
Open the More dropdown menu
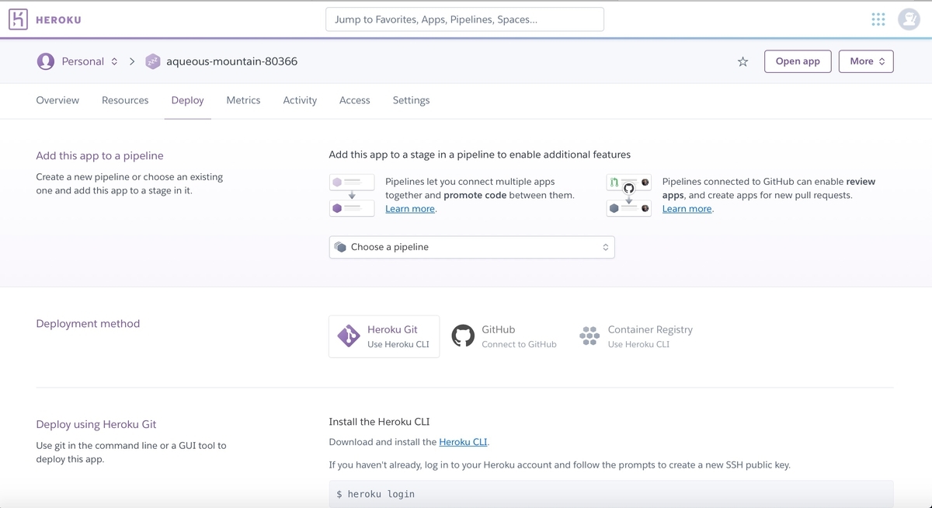(866, 61)
